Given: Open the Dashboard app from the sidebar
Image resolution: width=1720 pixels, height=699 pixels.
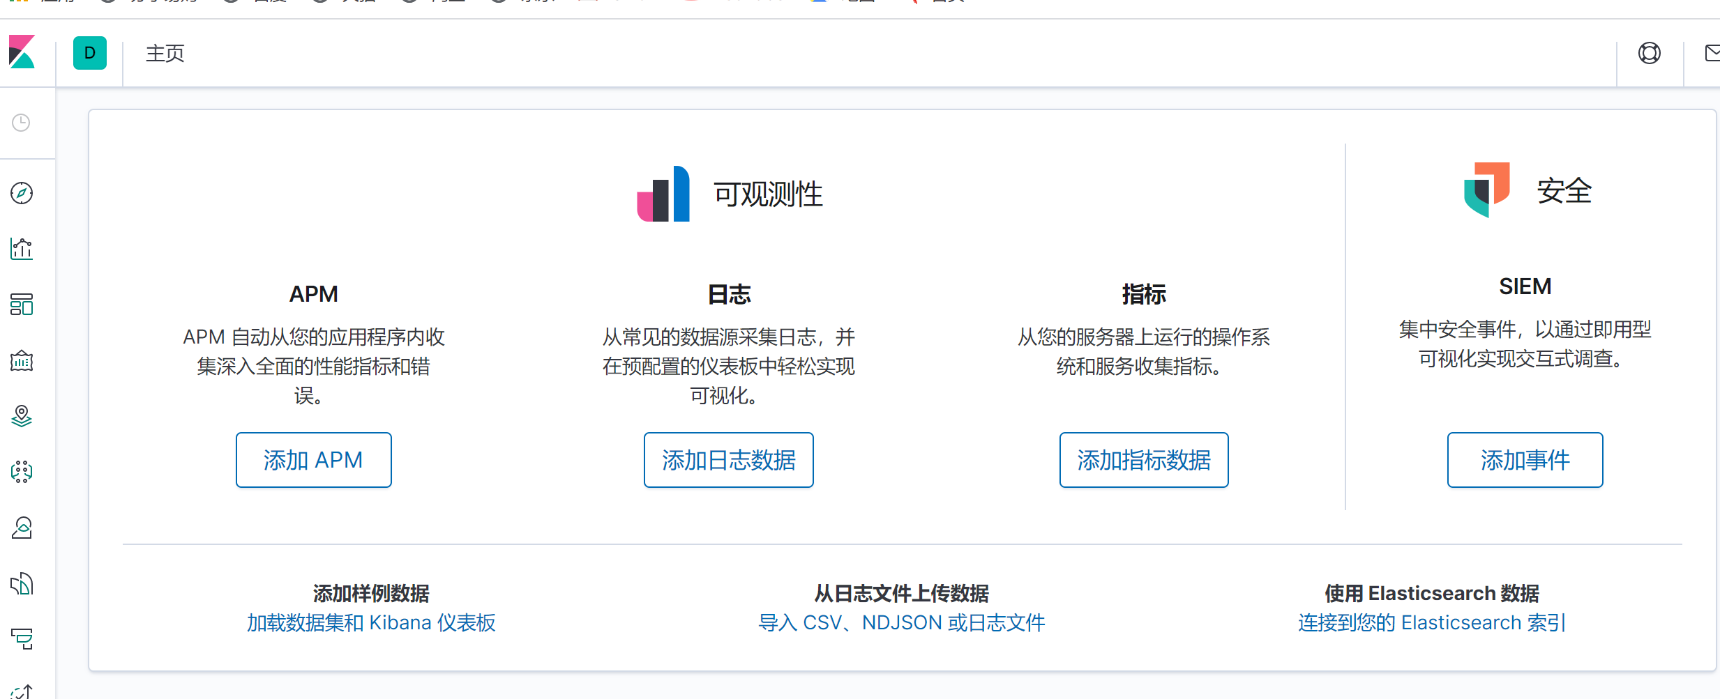Looking at the screenshot, I should pos(21,305).
